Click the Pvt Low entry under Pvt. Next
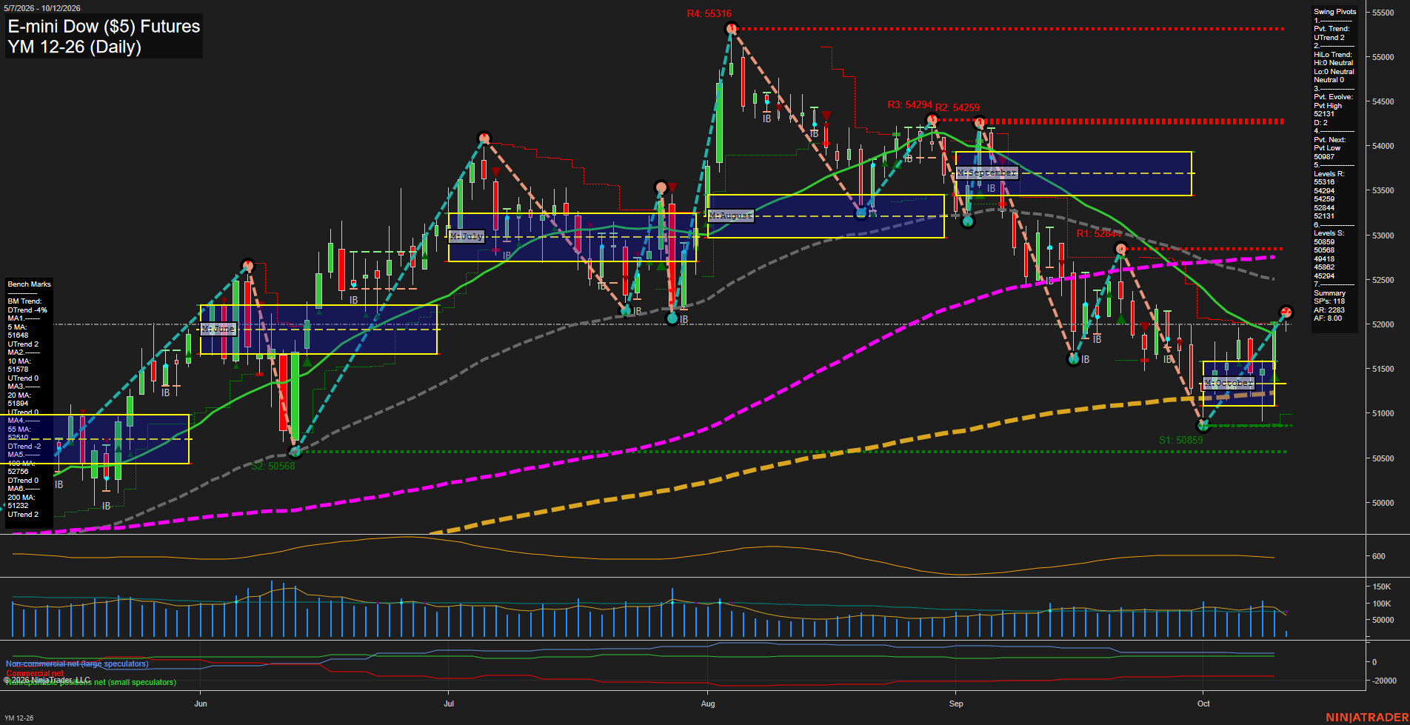The width and height of the screenshot is (1410, 725). tap(1327, 148)
